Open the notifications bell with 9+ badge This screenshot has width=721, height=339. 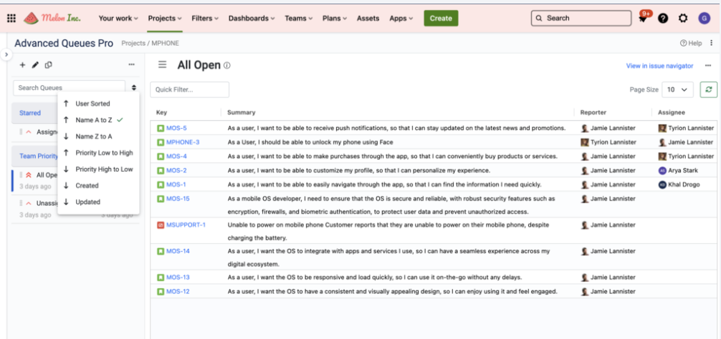643,19
